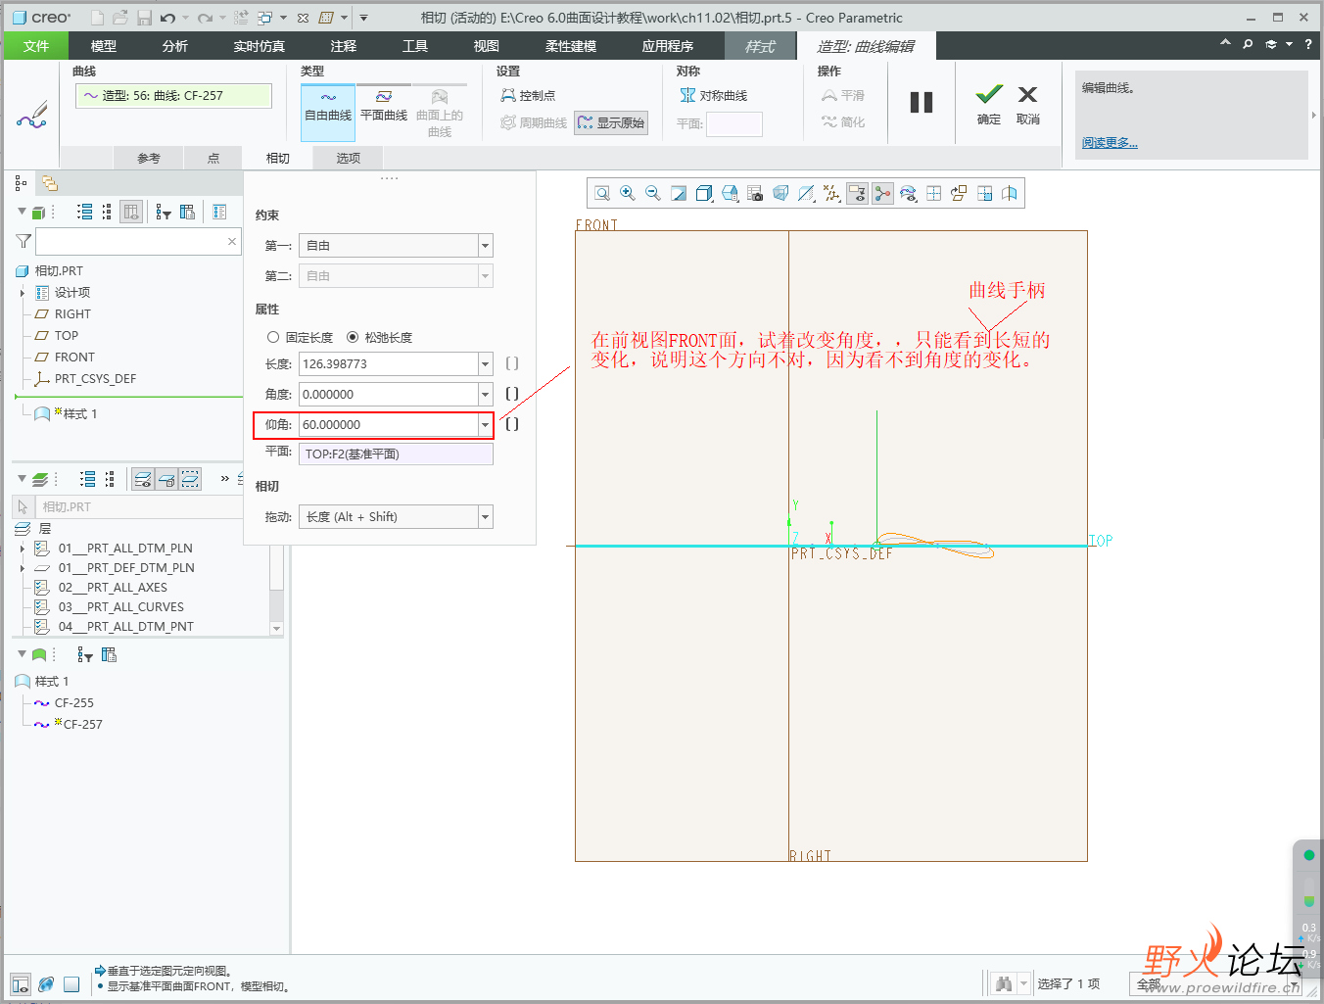Screen dimensions: 1324x1004
Task: Click the 控制点 setting
Action: [x=528, y=95]
